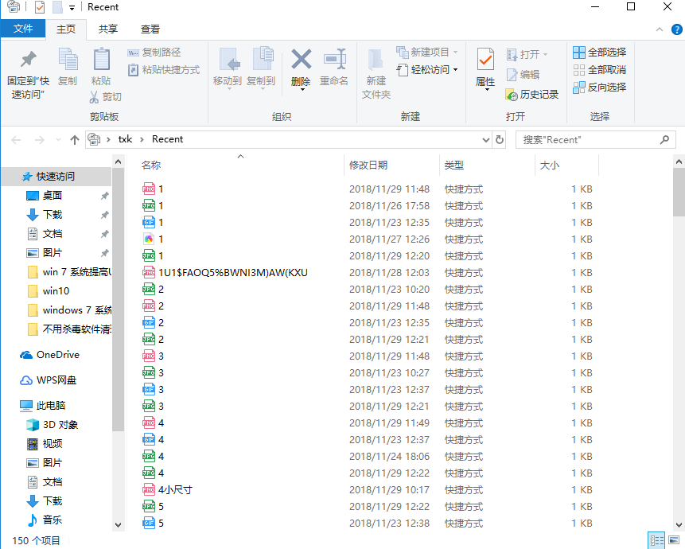Open Properties via the ribbon icon
This screenshot has height=549, width=685.
(485, 60)
